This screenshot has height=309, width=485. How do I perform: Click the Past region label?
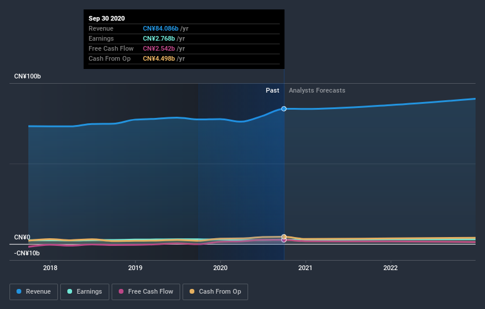tap(272, 90)
